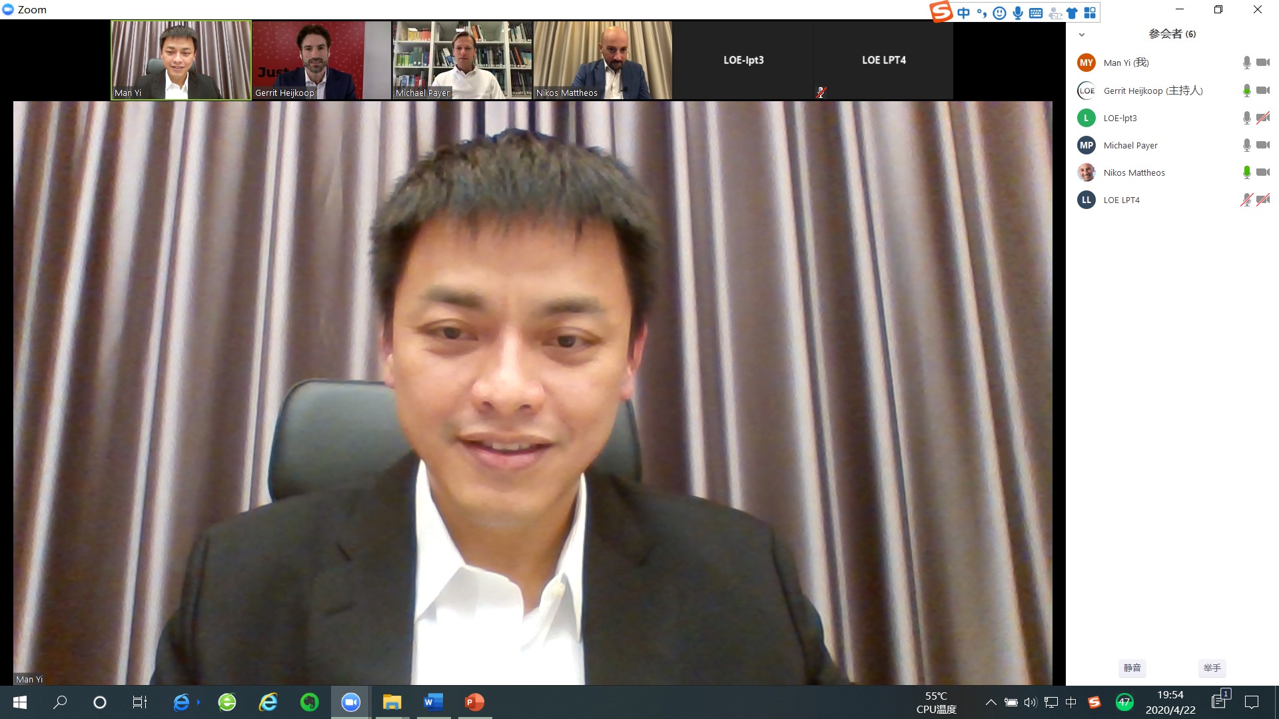
Task: Select the LOE LPT4 participant tile
Action: click(x=884, y=60)
